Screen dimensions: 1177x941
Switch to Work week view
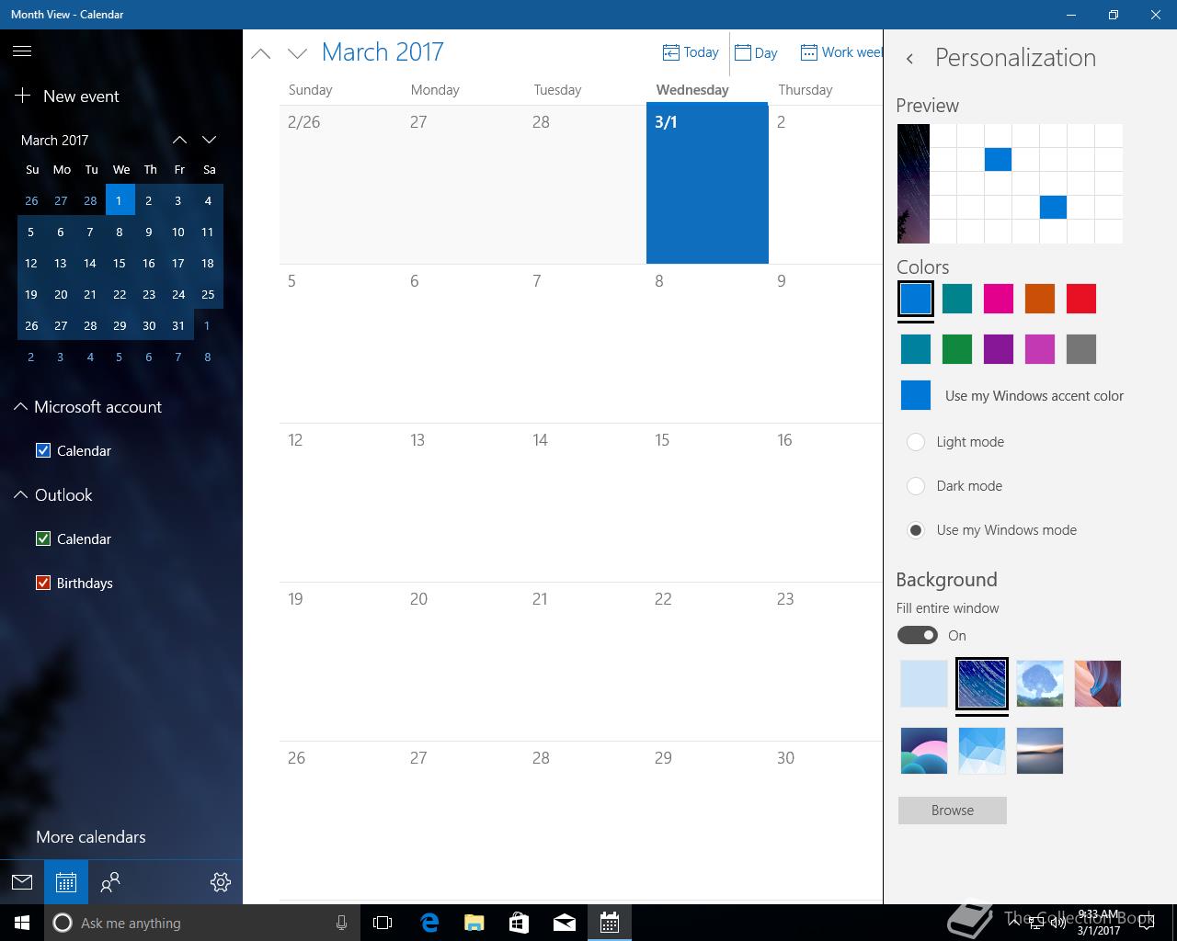click(840, 52)
